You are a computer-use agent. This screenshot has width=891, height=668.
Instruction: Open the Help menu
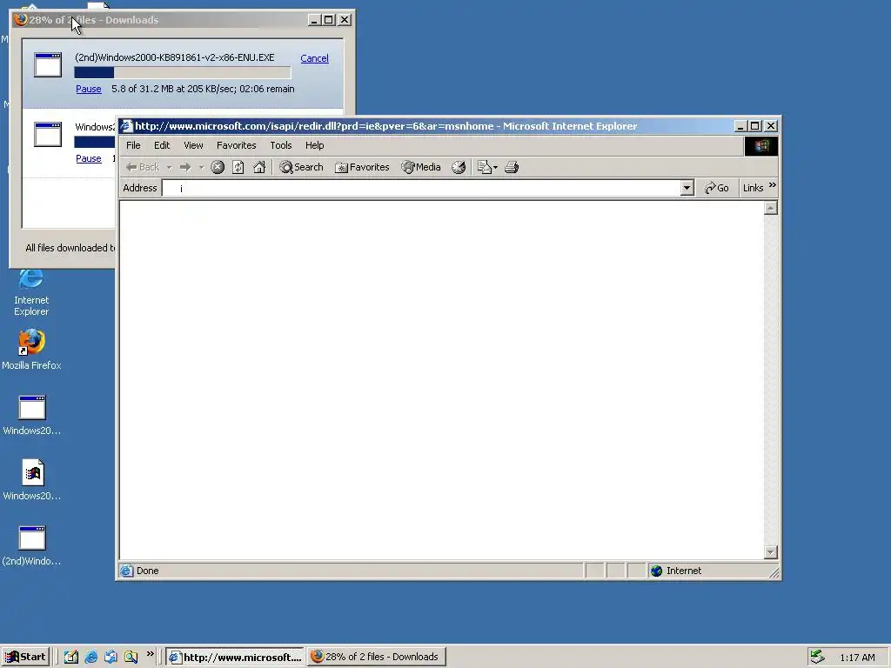tap(314, 145)
